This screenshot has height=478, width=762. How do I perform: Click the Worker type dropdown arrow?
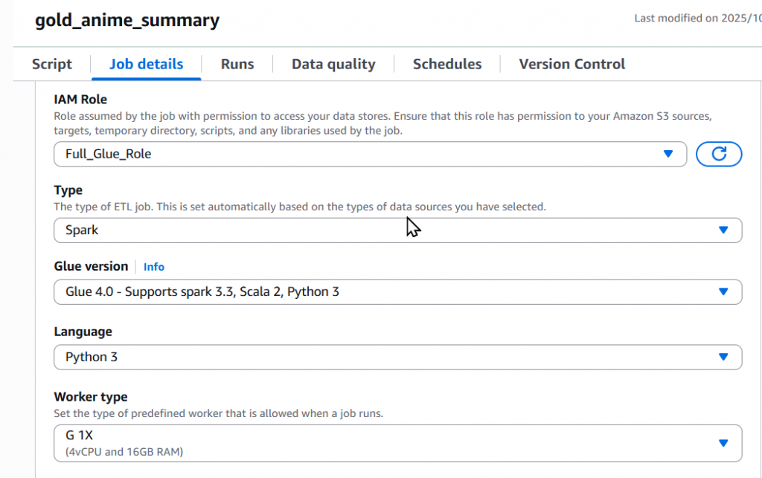click(723, 443)
